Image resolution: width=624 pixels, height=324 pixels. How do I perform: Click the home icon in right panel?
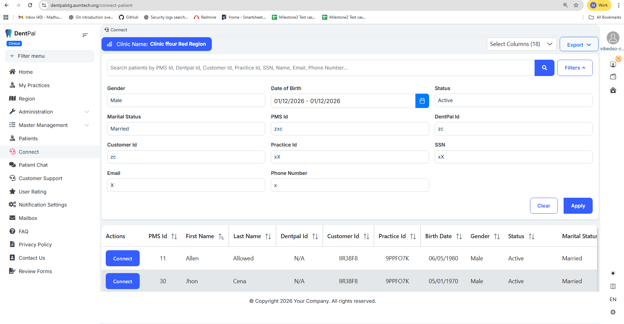coord(613,90)
